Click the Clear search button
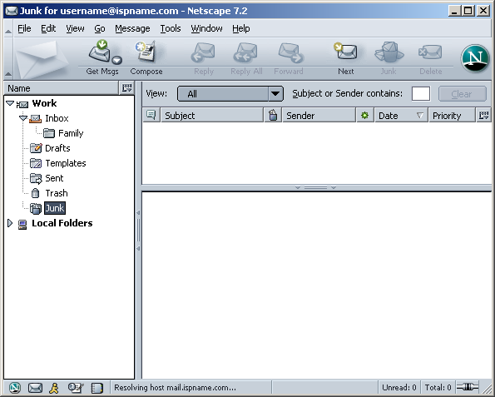This screenshot has height=397, width=495. pos(463,94)
